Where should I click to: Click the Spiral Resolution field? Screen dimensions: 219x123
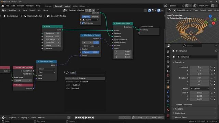click(x=52, y=33)
